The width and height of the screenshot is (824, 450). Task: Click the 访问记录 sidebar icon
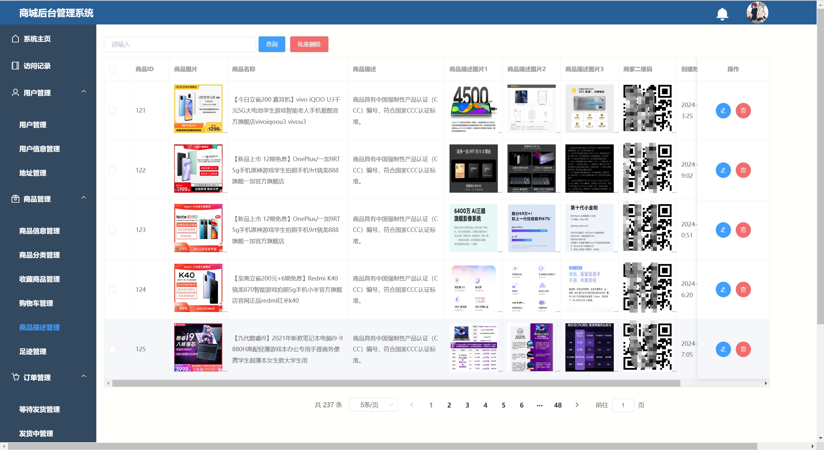coord(15,66)
